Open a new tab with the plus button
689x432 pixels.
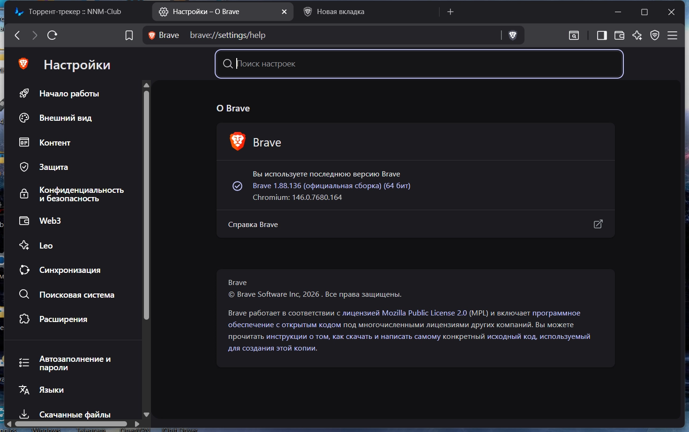coord(450,12)
